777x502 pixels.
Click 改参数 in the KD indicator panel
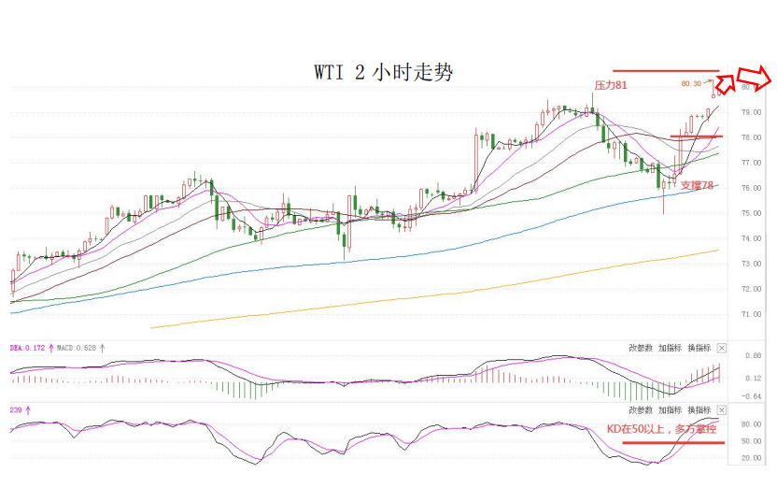tap(641, 410)
